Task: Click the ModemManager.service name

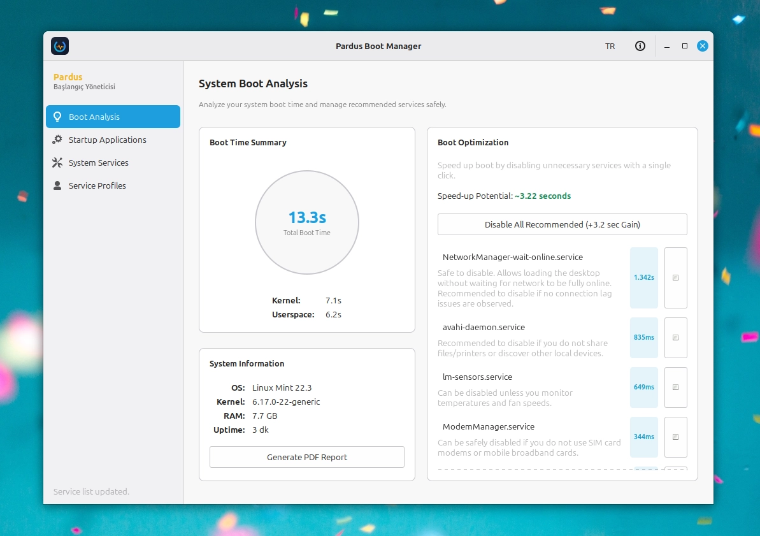Action: pyautogui.click(x=489, y=427)
